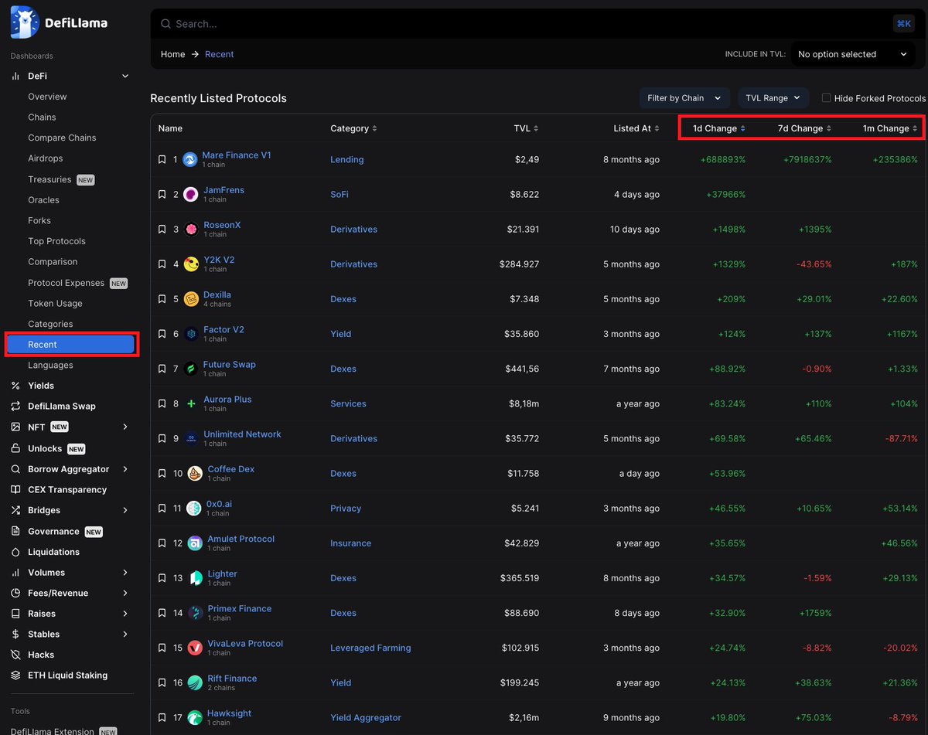928x735 pixels.
Task: Click the Raises clipboard icon
Action: pos(15,614)
